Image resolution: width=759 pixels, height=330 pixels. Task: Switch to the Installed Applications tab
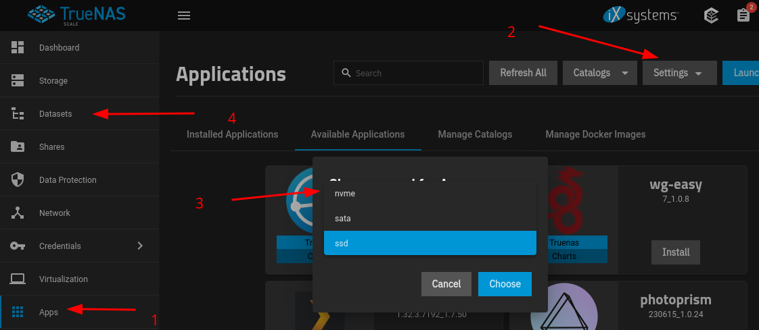click(x=232, y=134)
